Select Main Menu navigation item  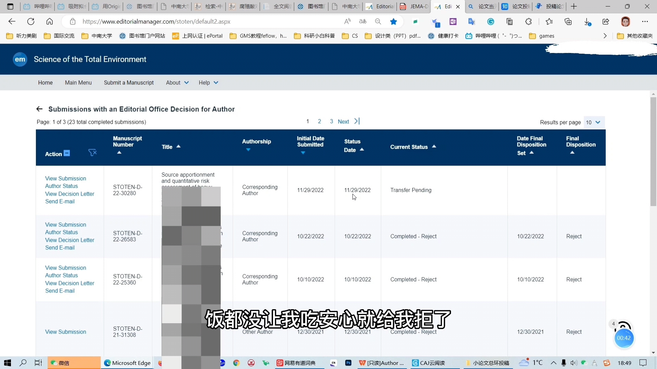point(78,82)
